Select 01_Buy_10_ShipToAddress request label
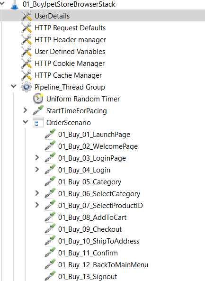The width and height of the screenshot is (205, 281). [98, 241]
